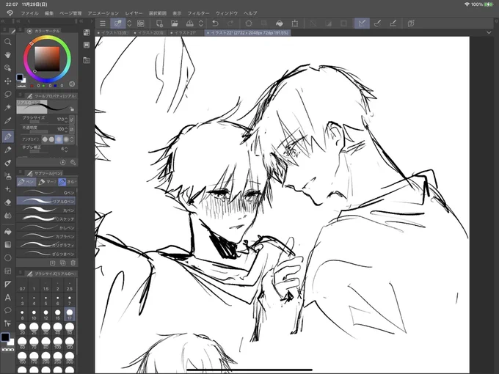Open hamburger menu in command bar
Image resolution: width=499 pixels, height=374 pixels.
pos(103,23)
